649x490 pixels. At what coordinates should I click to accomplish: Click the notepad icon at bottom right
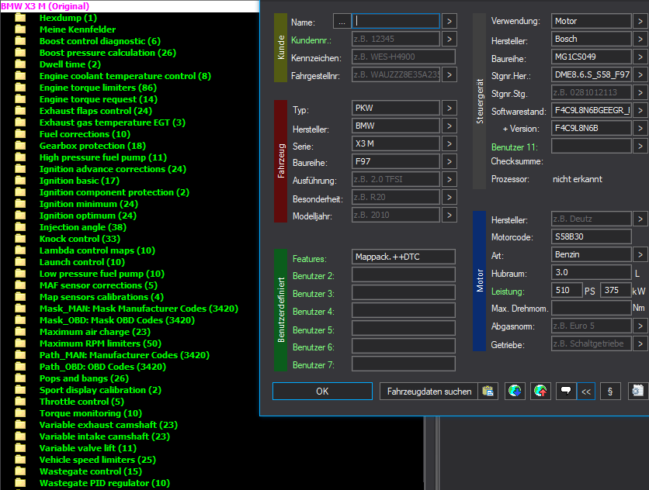tap(638, 392)
